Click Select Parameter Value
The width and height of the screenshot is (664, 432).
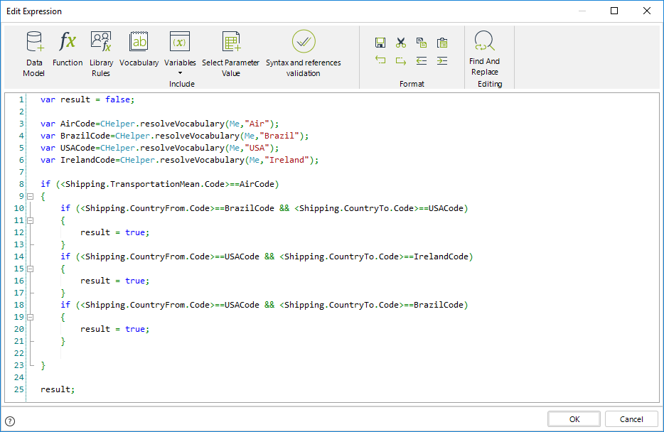[x=231, y=54]
